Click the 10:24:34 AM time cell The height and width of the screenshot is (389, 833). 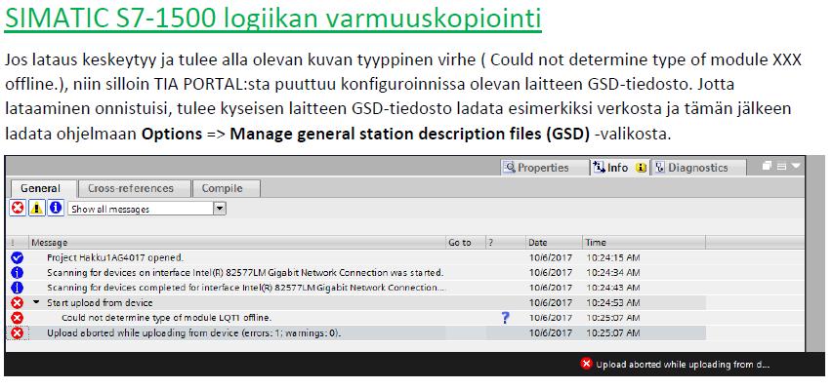tap(613, 273)
